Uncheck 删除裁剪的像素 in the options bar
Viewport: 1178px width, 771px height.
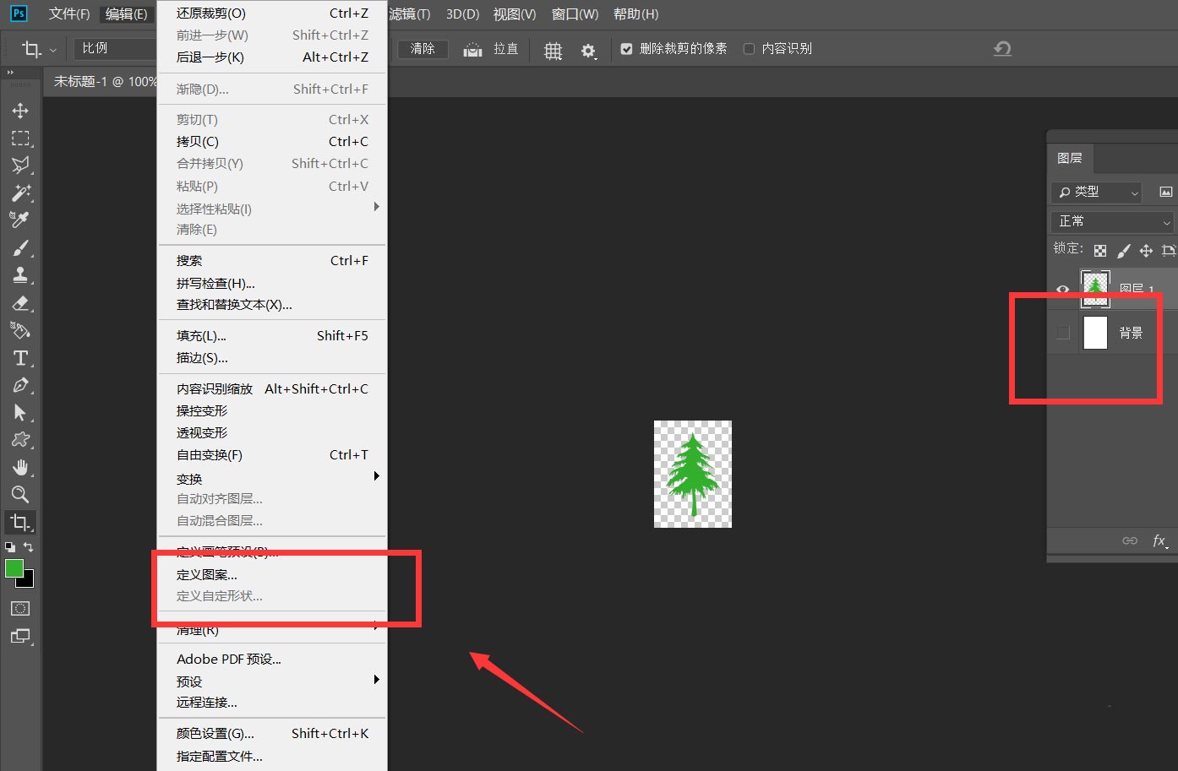pos(626,48)
